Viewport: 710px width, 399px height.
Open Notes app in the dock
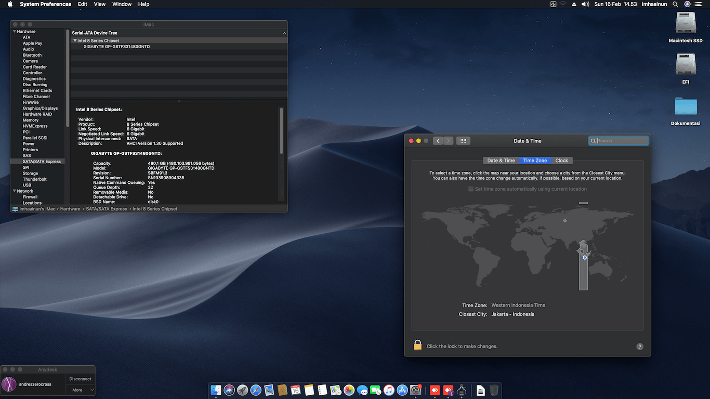[x=309, y=390]
